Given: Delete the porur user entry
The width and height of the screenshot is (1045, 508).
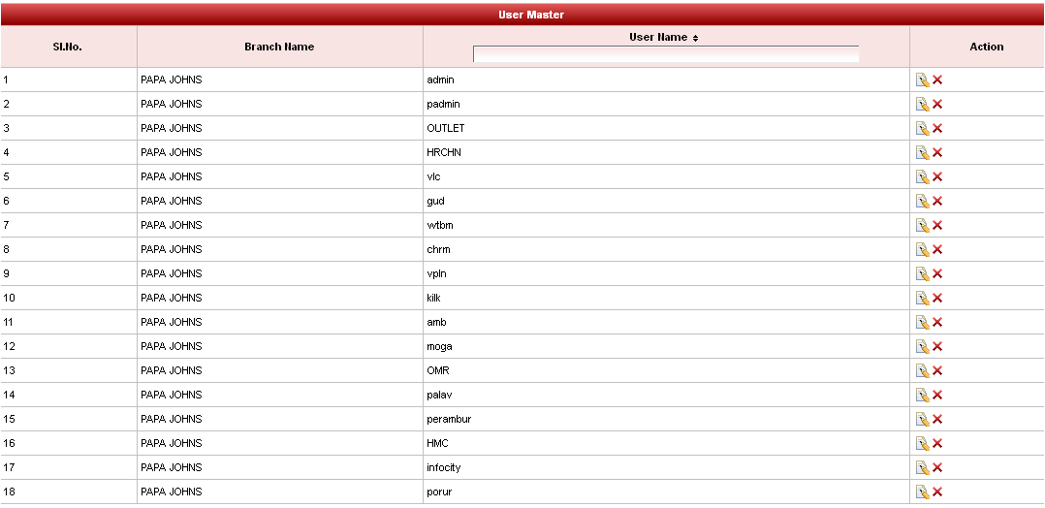Looking at the screenshot, I should (x=937, y=492).
